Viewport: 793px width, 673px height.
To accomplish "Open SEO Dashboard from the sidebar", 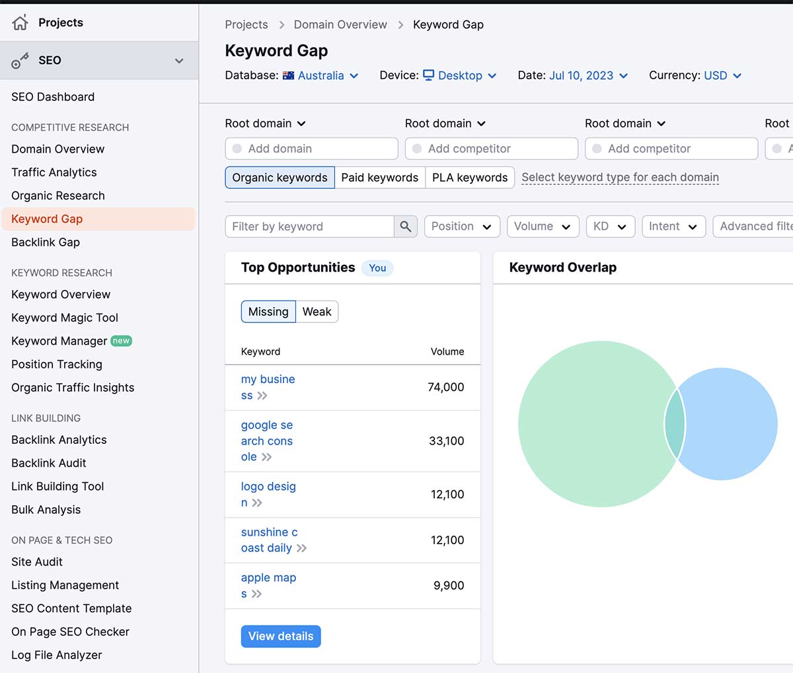I will coord(53,97).
